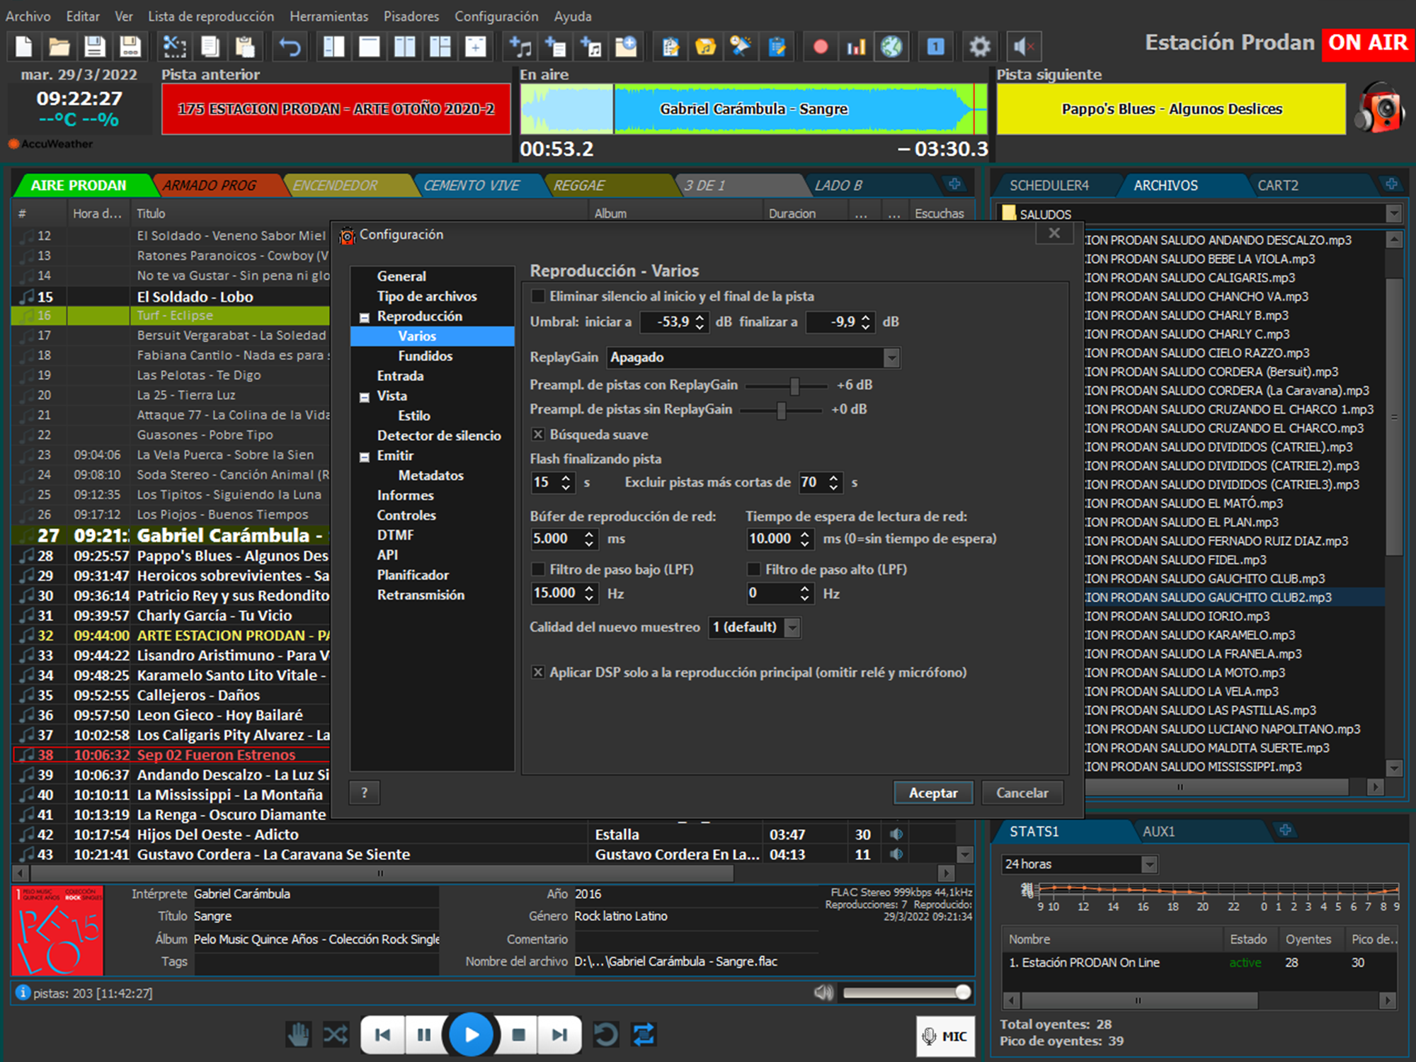Click the volume speaker icon near slider
The image size is (1416, 1062).
(823, 993)
